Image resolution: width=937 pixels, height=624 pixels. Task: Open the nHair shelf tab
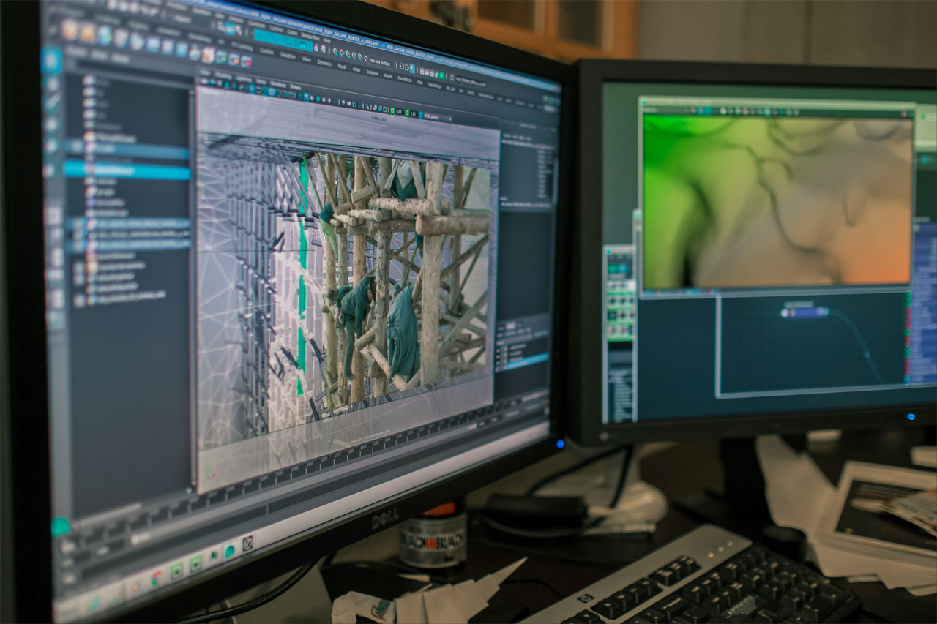(x=356, y=69)
